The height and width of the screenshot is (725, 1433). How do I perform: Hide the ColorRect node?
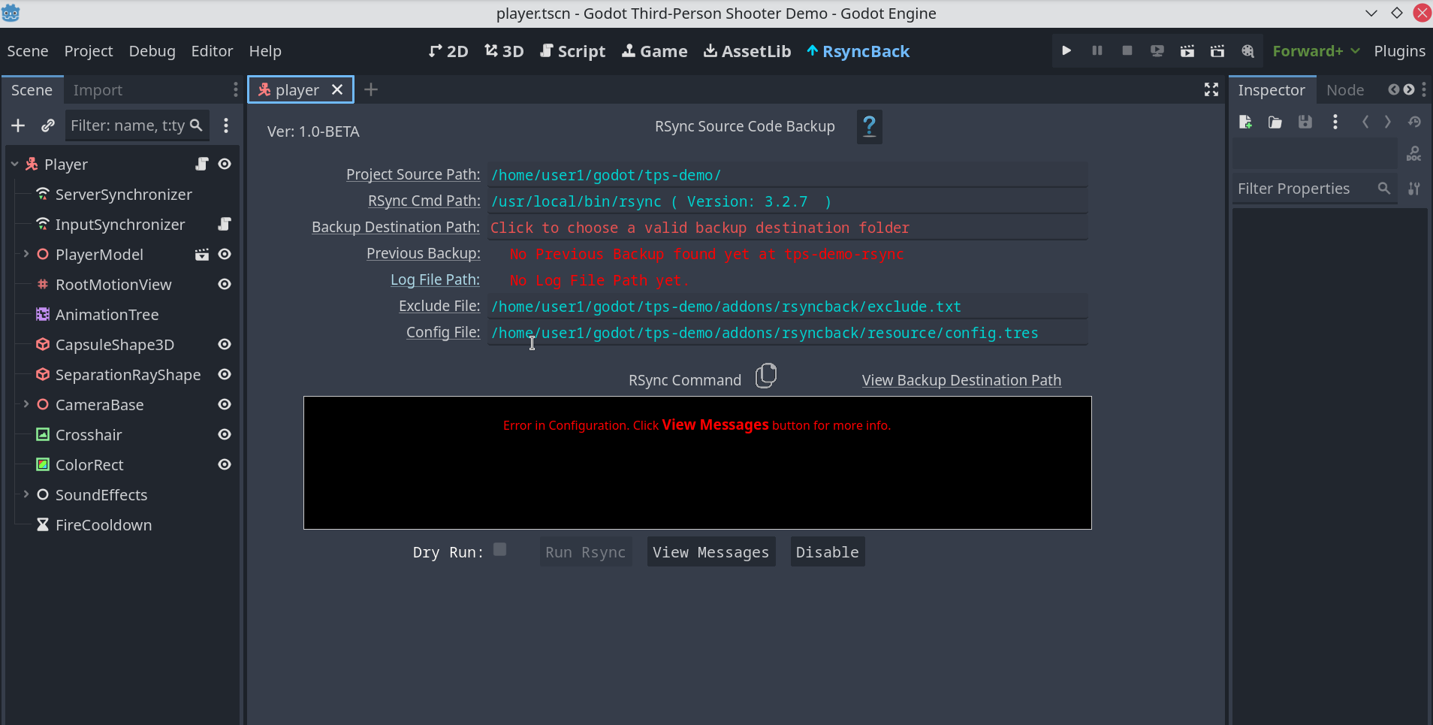tap(225, 464)
